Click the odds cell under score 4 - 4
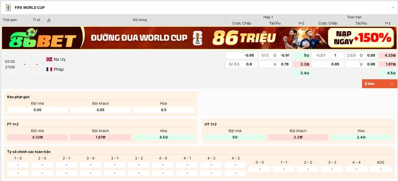398x181 pixels. click(x=356, y=169)
